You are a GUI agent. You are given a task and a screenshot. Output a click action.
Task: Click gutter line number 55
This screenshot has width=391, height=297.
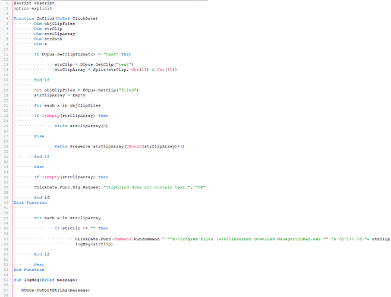6,280
